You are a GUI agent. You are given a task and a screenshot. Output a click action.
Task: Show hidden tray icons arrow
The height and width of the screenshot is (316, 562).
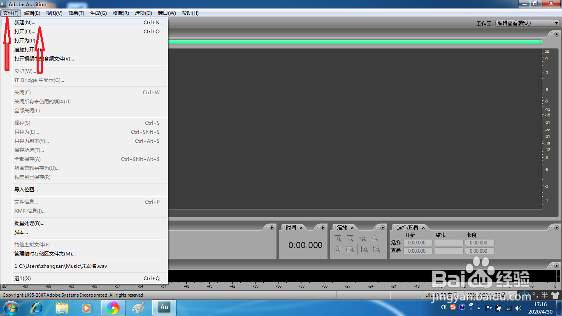click(479, 308)
